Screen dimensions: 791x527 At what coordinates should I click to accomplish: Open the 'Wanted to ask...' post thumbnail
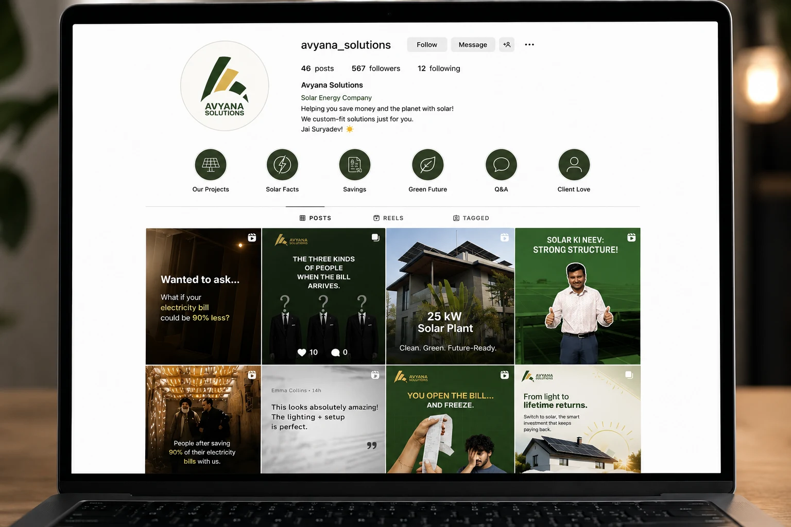point(203,296)
